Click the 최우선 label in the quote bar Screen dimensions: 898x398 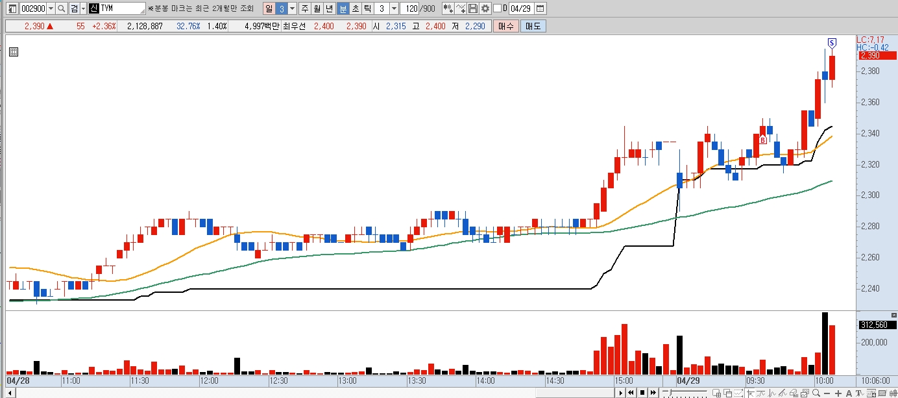pos(295,26)
